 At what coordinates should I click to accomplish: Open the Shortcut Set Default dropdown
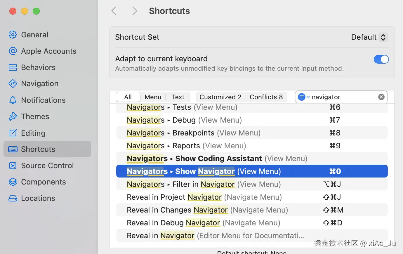[369, 37]
